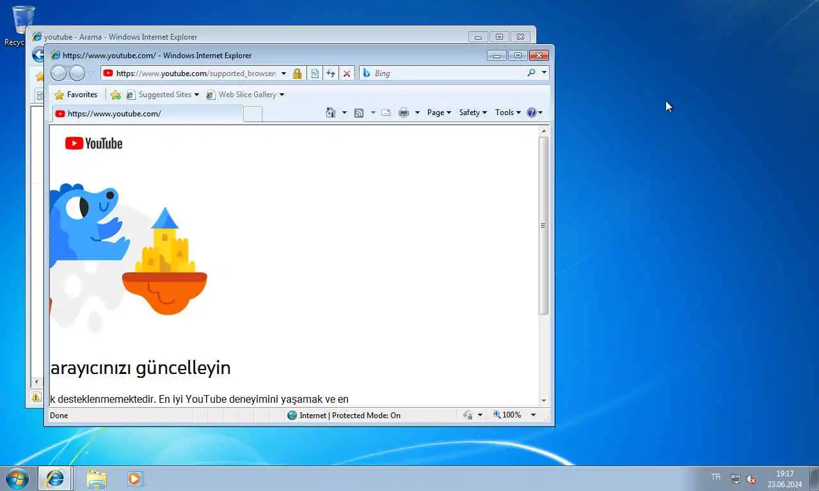Click the TR language indicator
Image resolution: width=819 pixels, height=491 pixels.
coord(715,478)
